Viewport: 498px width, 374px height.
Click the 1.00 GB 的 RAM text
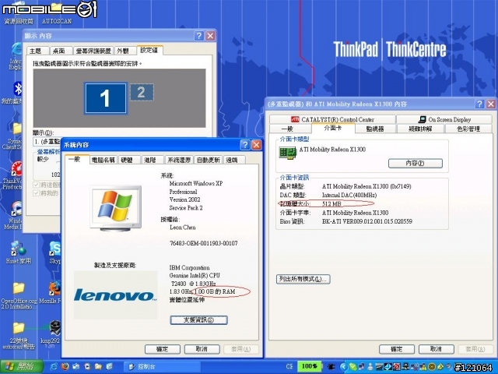tap(215, 291)
